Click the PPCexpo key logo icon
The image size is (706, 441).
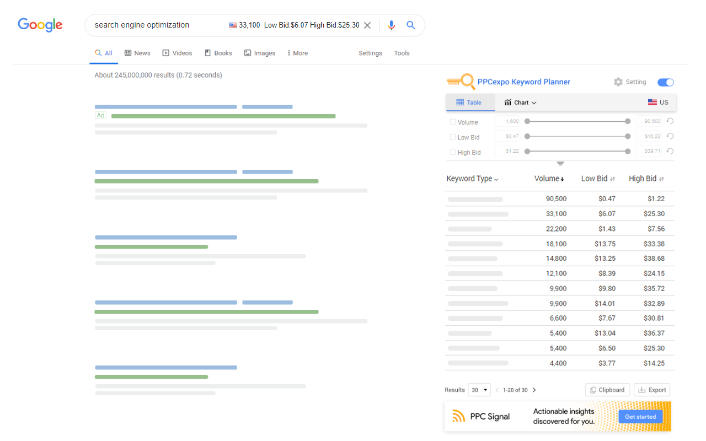coord(461,82)
